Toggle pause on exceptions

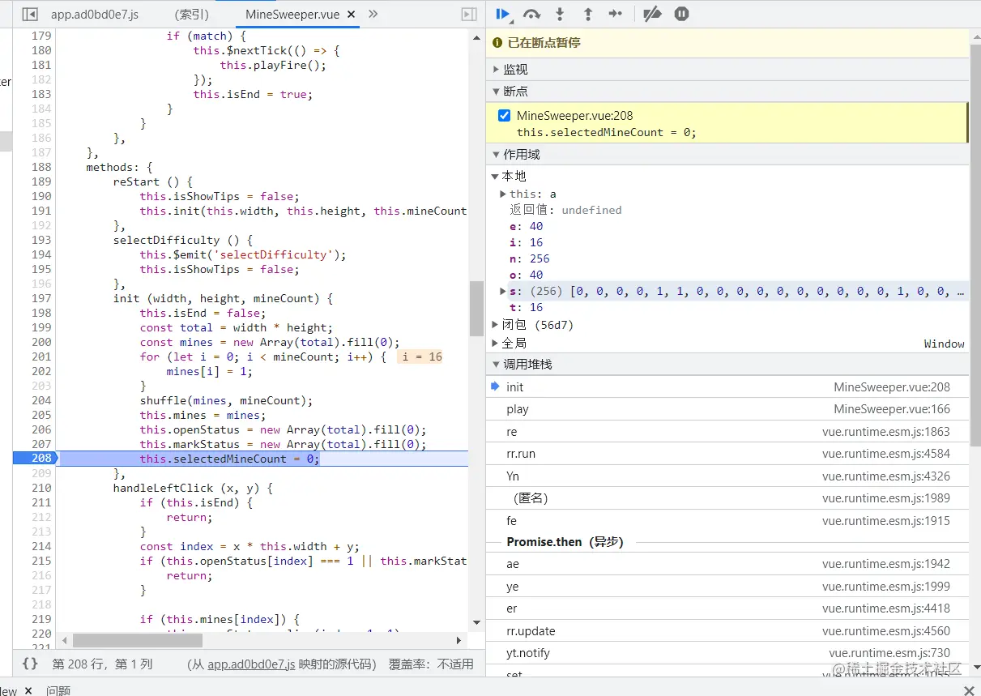point(681,14)
